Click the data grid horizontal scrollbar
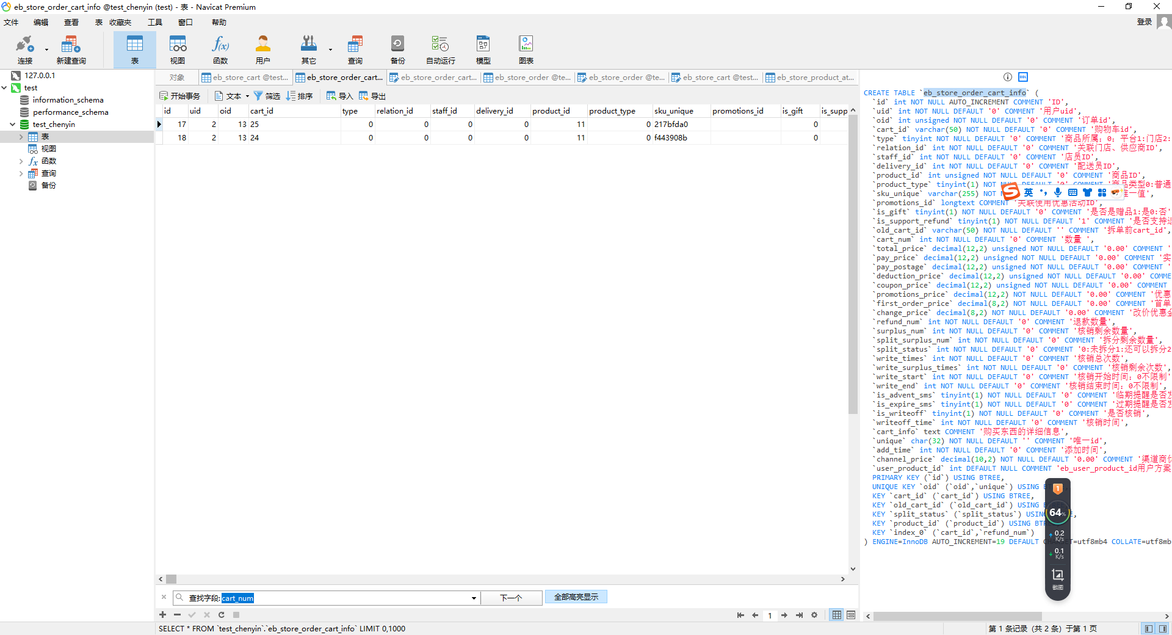Image resolution: width=1172 pixels, height=635 pixels. [501, 579]
